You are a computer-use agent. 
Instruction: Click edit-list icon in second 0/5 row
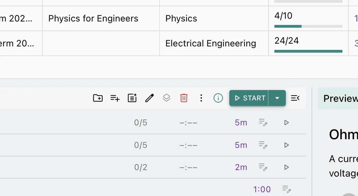263,145
